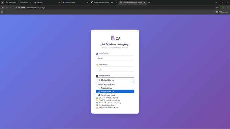Switch to the Voice Demo SA Medical tab

point(18,3)
